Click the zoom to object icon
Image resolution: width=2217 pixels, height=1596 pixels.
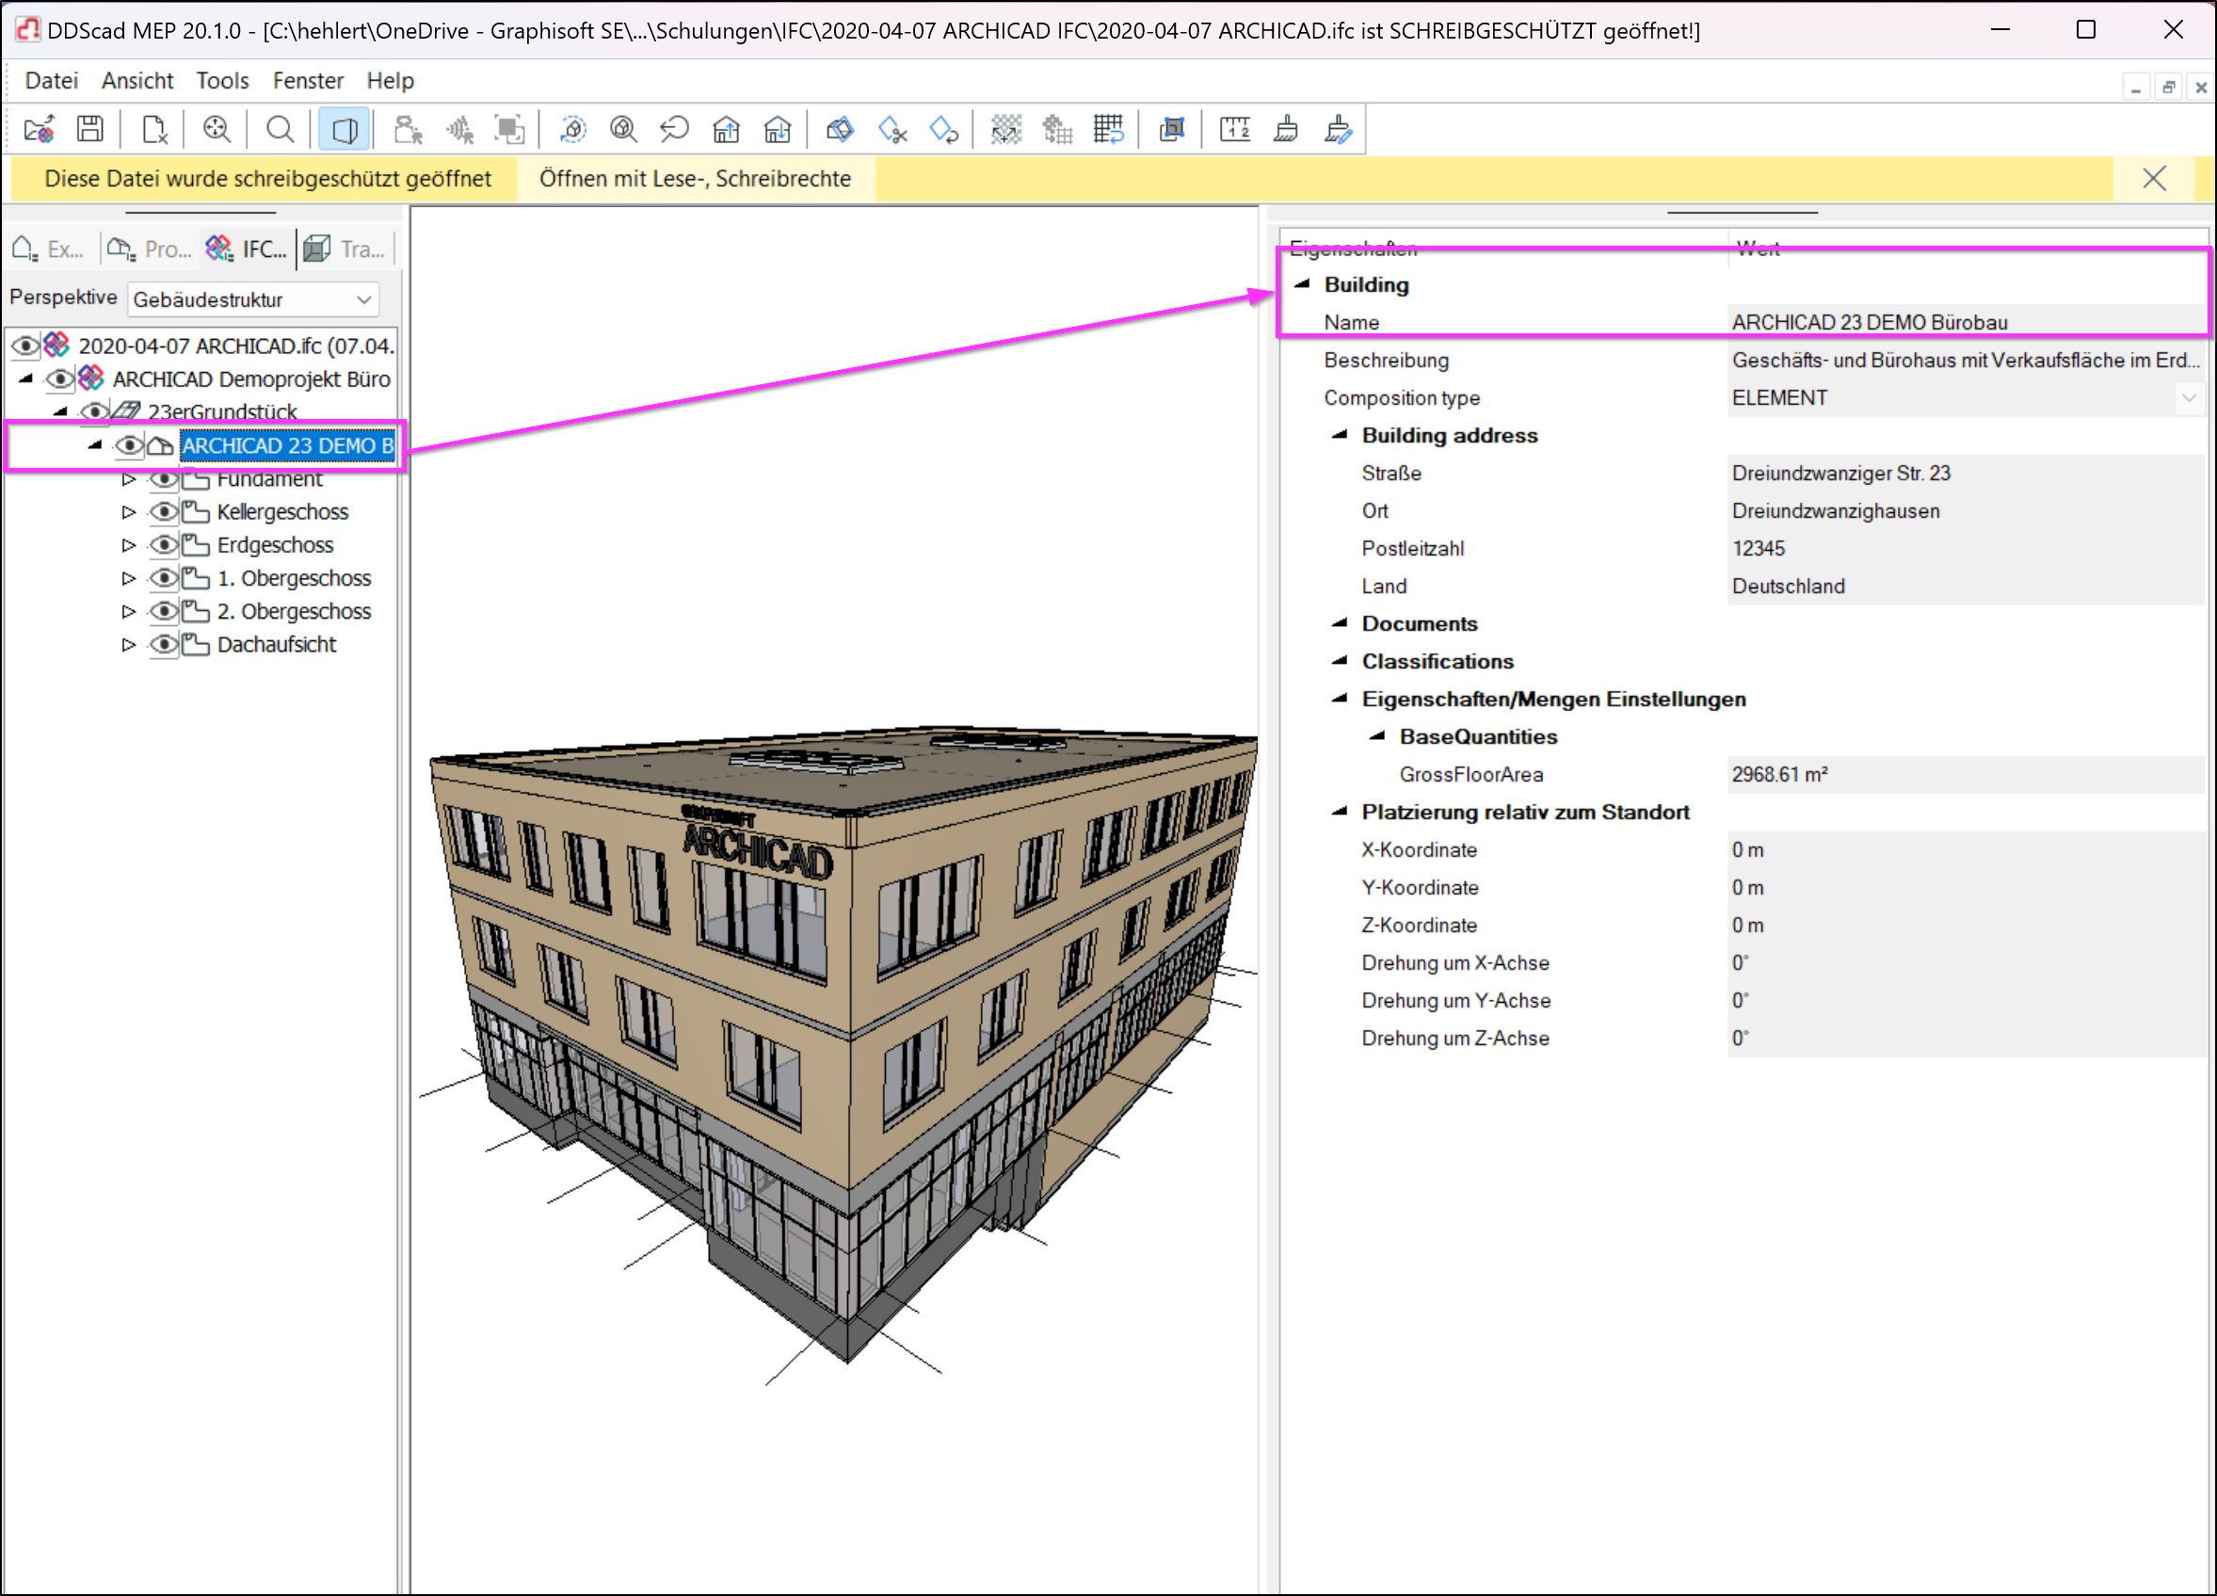click(623, 129)
